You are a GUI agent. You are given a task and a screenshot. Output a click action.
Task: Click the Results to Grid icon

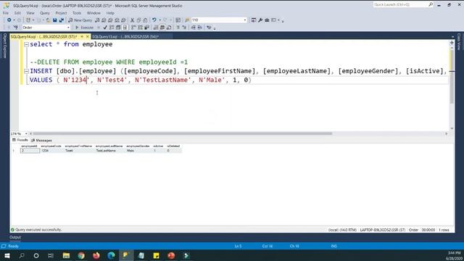click(x=162, y=28)
